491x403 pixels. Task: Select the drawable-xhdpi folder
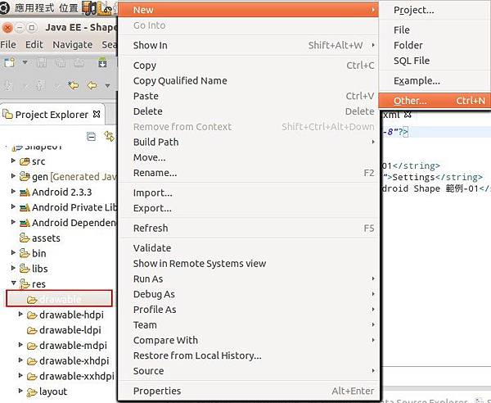[x=74, y=361]
